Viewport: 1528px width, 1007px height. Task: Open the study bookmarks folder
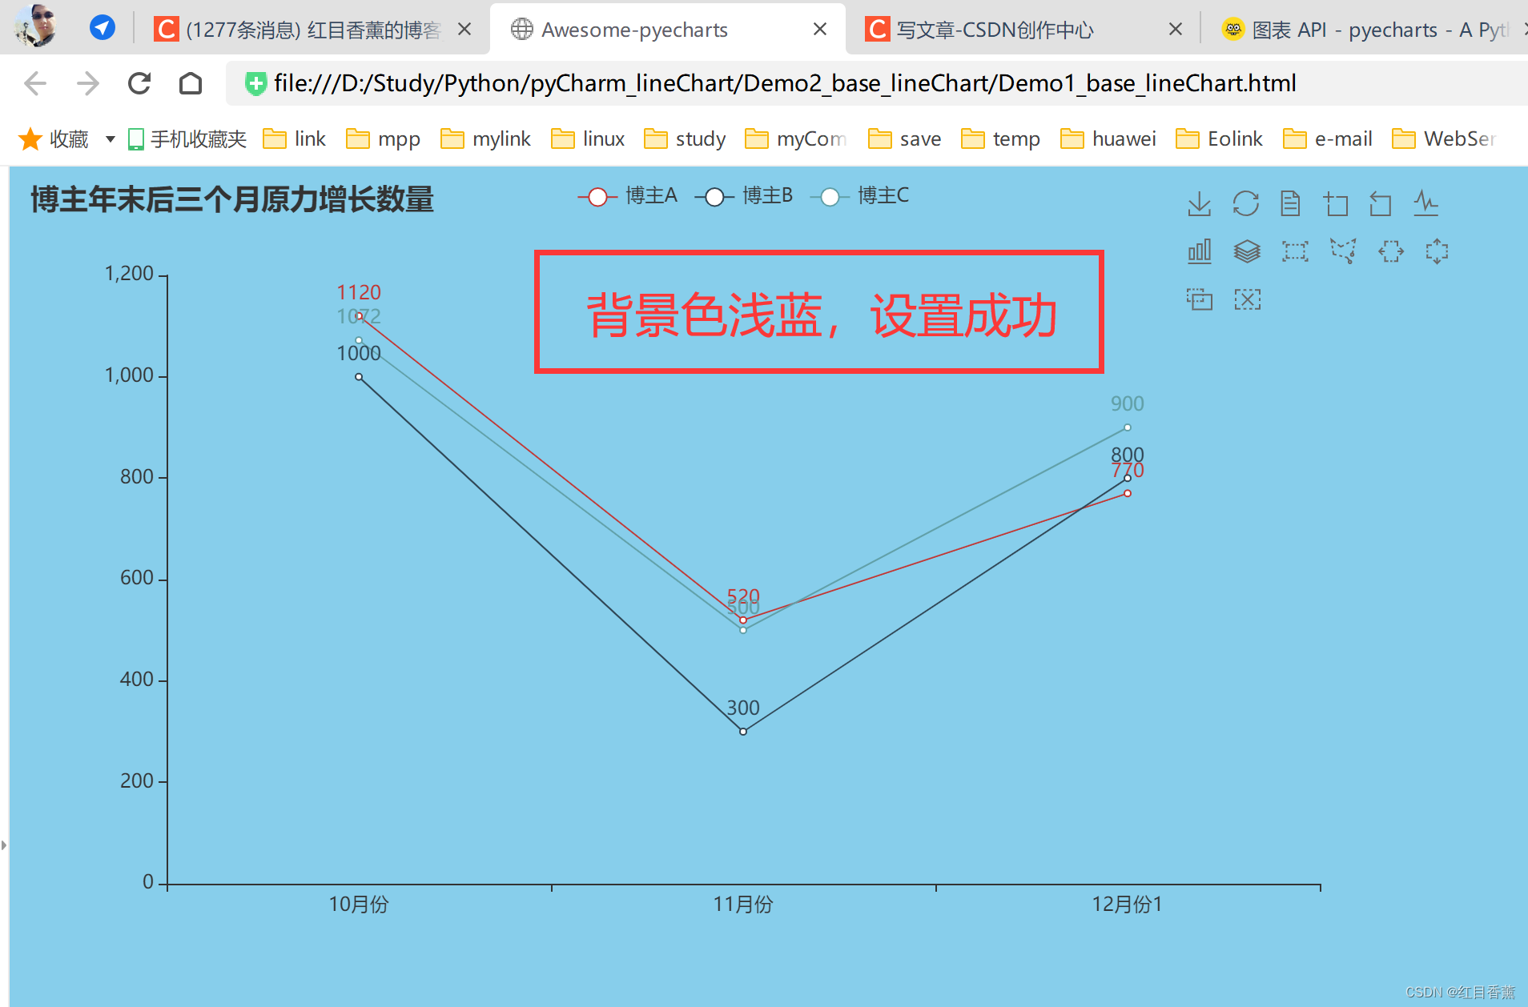(684, 138)
